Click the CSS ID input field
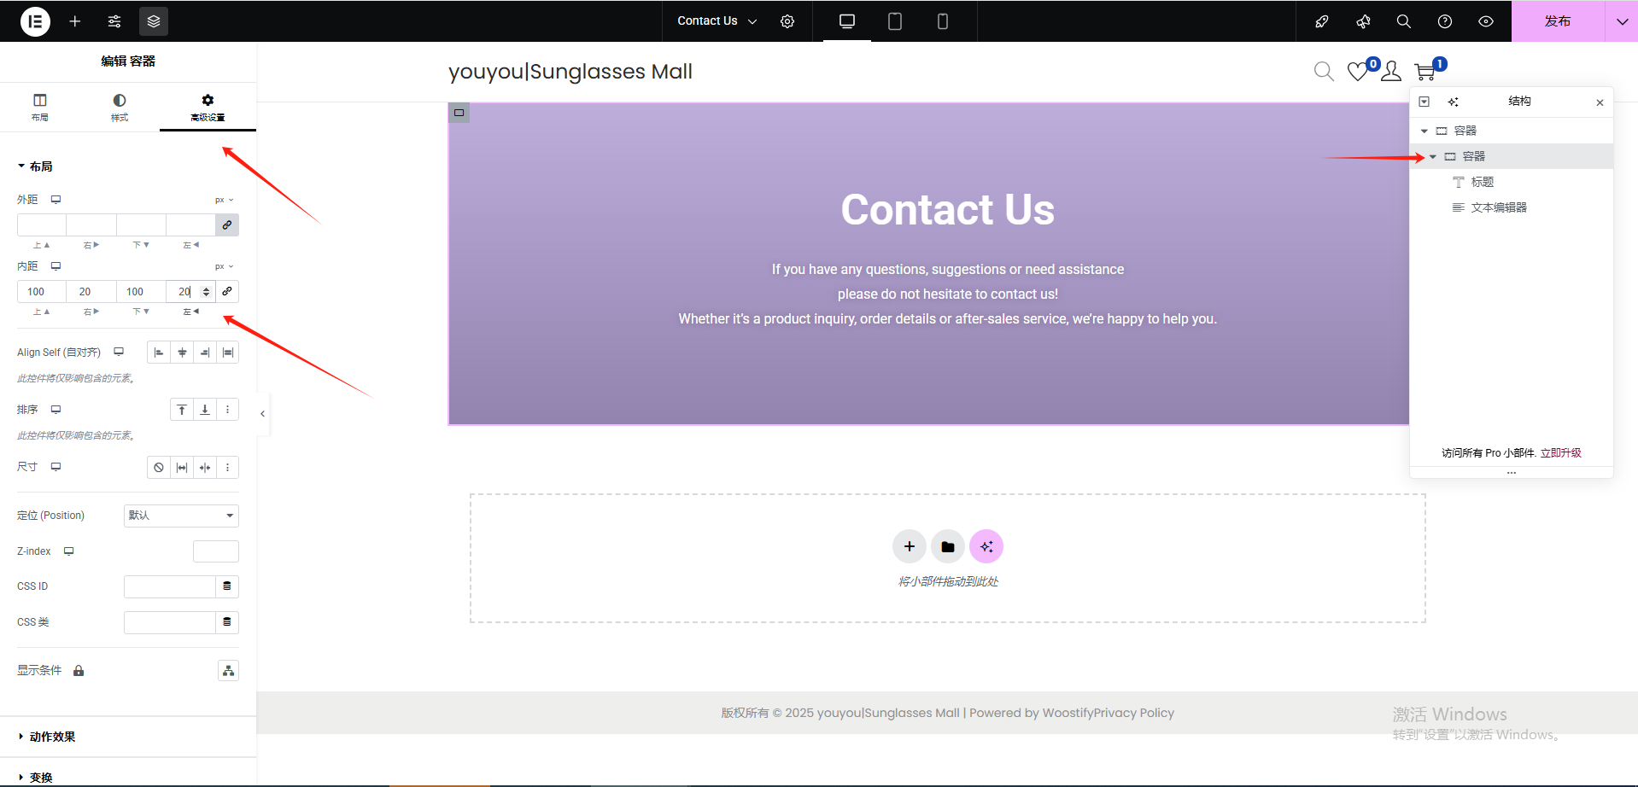1638x787 pixels. (x=169, y=586)
